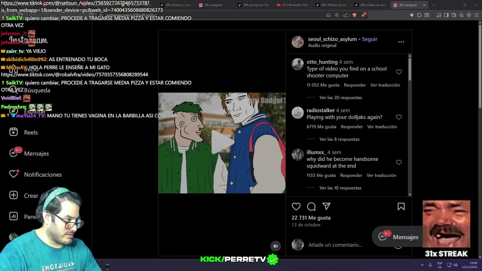The image size is (482, 271).
Task: Like radiostalker's comment
Action: click(399, 117)
